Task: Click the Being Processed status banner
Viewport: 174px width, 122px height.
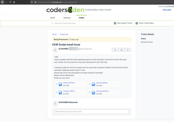Action: click(92, 39)
